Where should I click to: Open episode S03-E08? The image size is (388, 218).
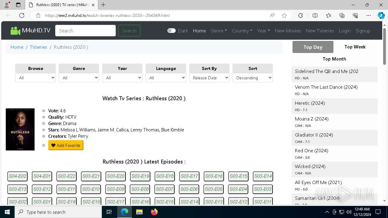click(140, 189)
